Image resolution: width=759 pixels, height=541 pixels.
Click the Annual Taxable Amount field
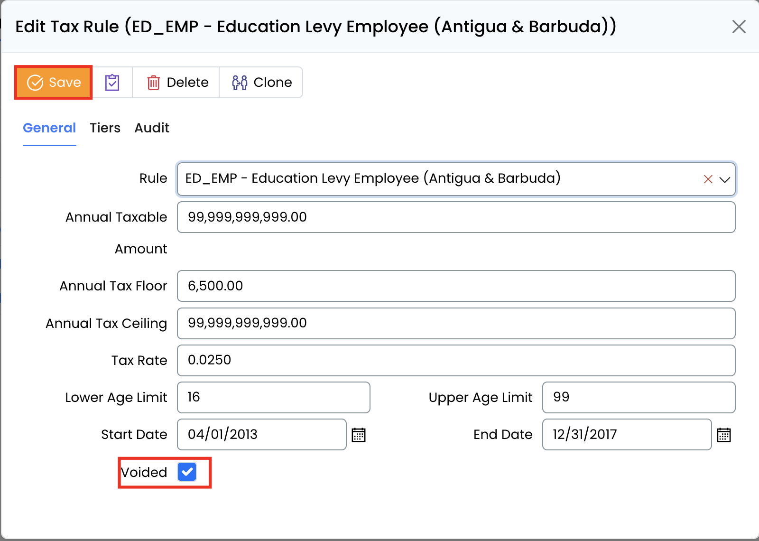[455, 217]
